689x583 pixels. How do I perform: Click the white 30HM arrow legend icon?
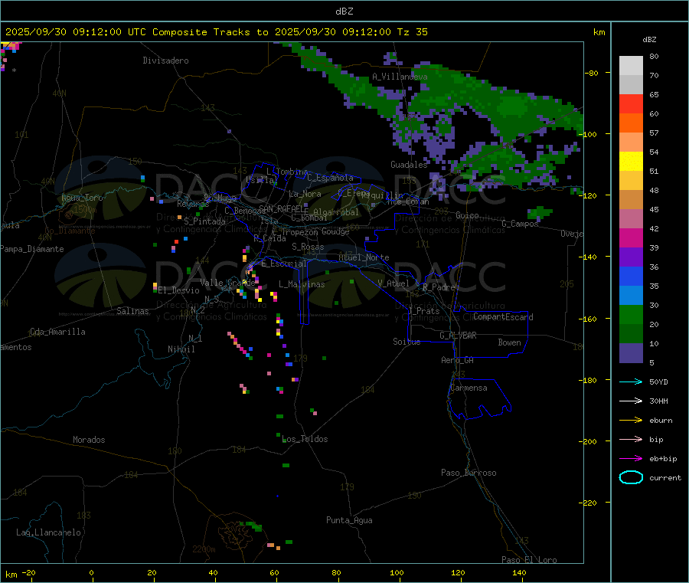pyautogui.click(x=631, y=401)
